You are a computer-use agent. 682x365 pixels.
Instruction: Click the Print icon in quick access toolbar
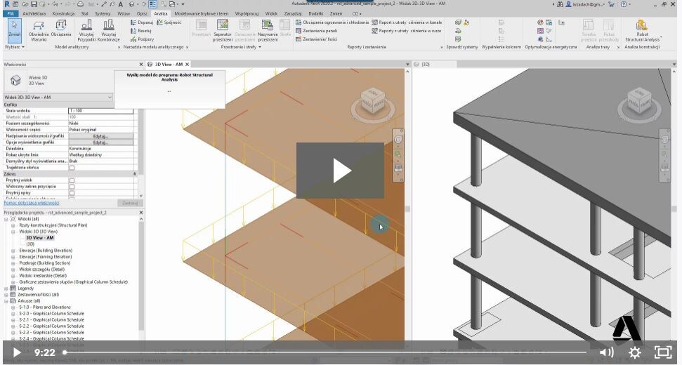tap(80, 4)
